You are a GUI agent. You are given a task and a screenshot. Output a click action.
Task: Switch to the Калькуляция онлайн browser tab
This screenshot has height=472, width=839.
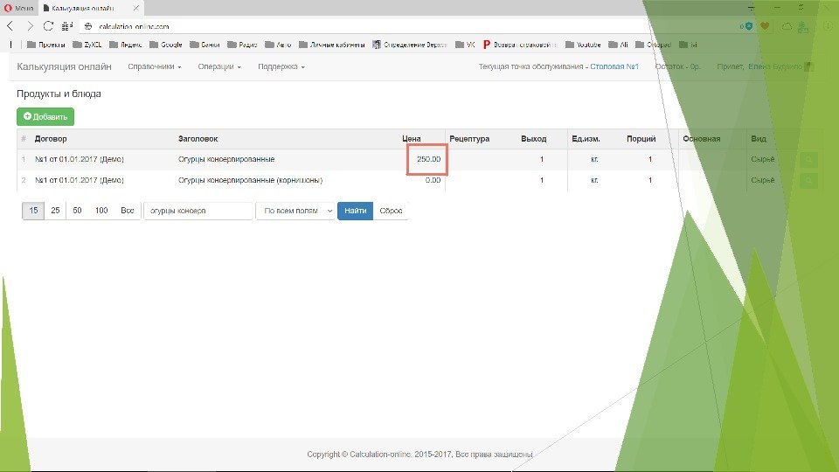click(91, 8)
